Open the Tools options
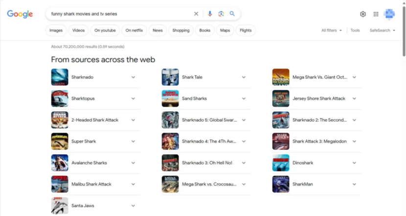 click(355, 30)
